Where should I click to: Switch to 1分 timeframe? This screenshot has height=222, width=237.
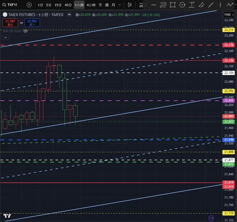click(x=40, y=5)
